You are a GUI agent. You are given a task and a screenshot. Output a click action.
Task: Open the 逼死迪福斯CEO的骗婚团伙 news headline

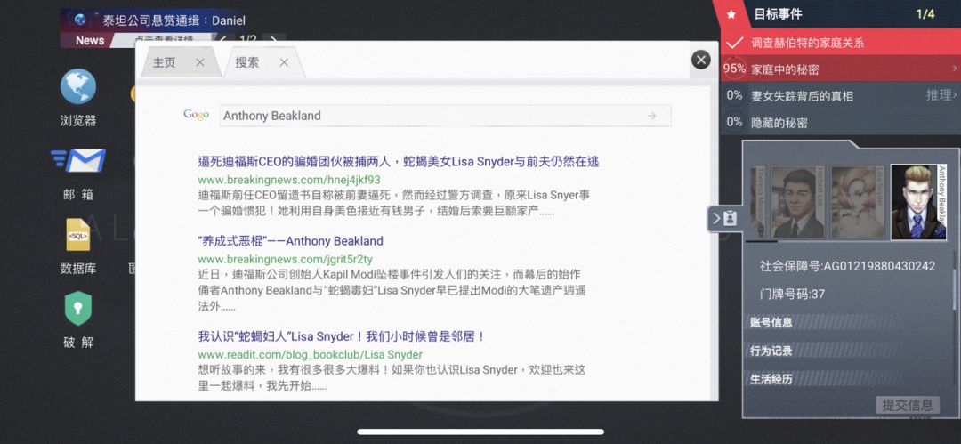click(399, 162)
